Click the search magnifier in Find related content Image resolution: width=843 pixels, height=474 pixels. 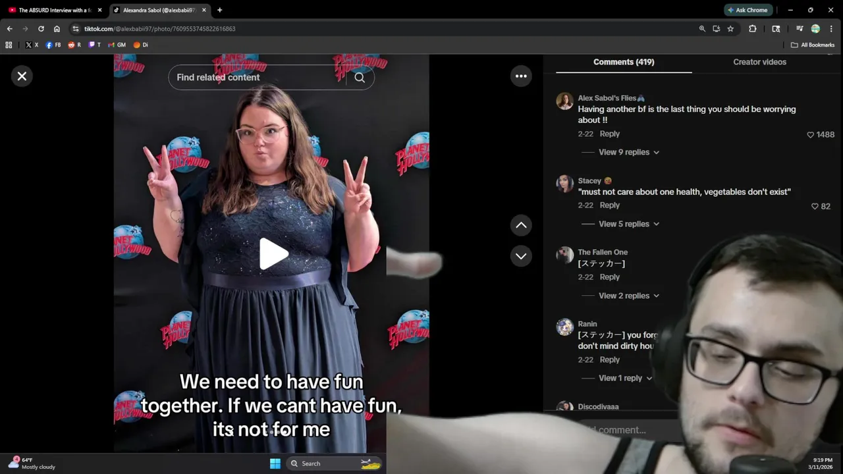(x=360, y=78)
